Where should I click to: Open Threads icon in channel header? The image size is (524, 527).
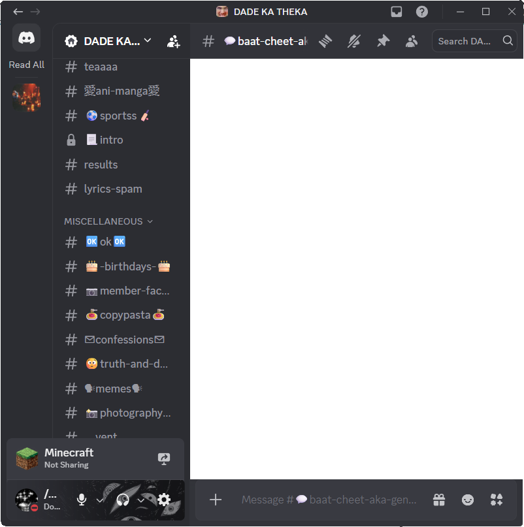[325, 41]
